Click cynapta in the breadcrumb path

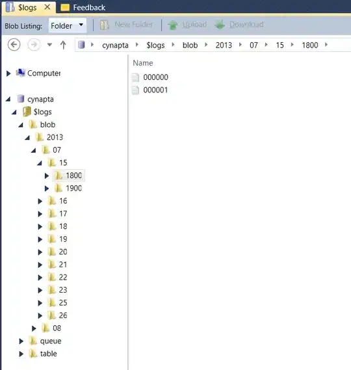115,45
